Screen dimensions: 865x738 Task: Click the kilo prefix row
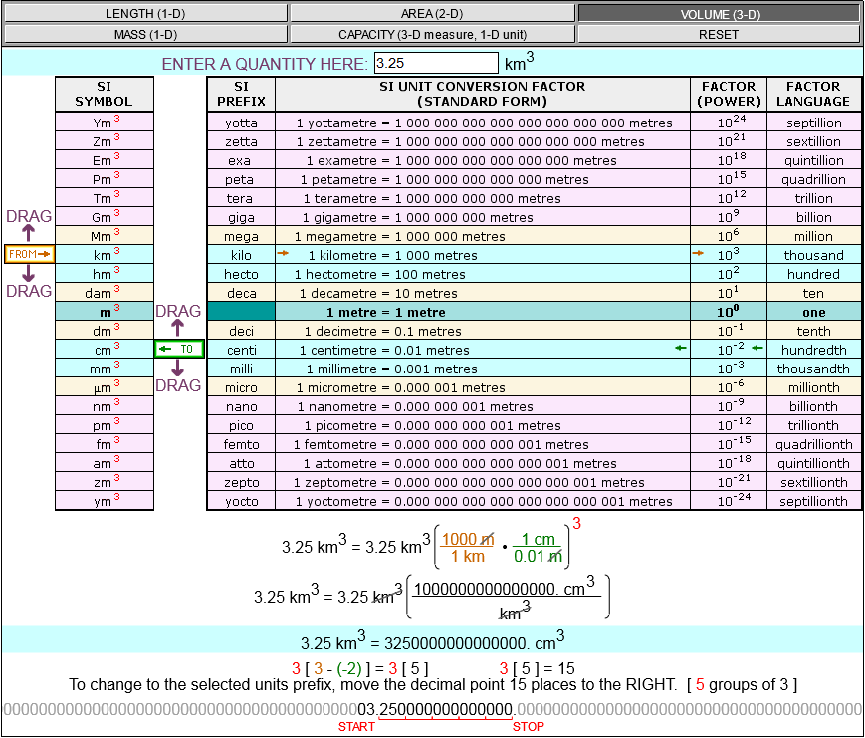(x=241, y=255)
